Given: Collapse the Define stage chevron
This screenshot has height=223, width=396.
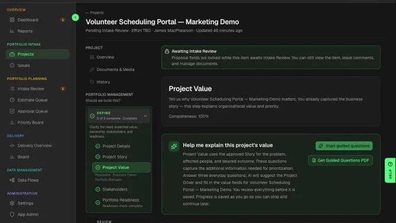Looking at the screenshot, I should click(x=145, y=116).
